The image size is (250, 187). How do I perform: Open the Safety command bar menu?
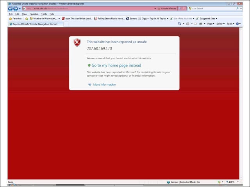click(220, 24)
